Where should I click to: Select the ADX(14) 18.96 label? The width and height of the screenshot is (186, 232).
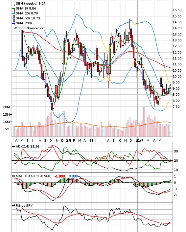click(28, 147)
